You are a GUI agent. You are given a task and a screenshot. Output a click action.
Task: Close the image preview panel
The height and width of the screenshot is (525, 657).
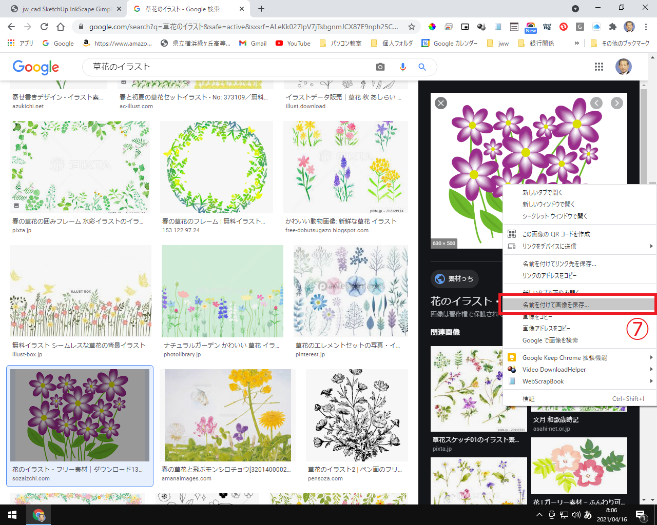[x=440, y=103]
